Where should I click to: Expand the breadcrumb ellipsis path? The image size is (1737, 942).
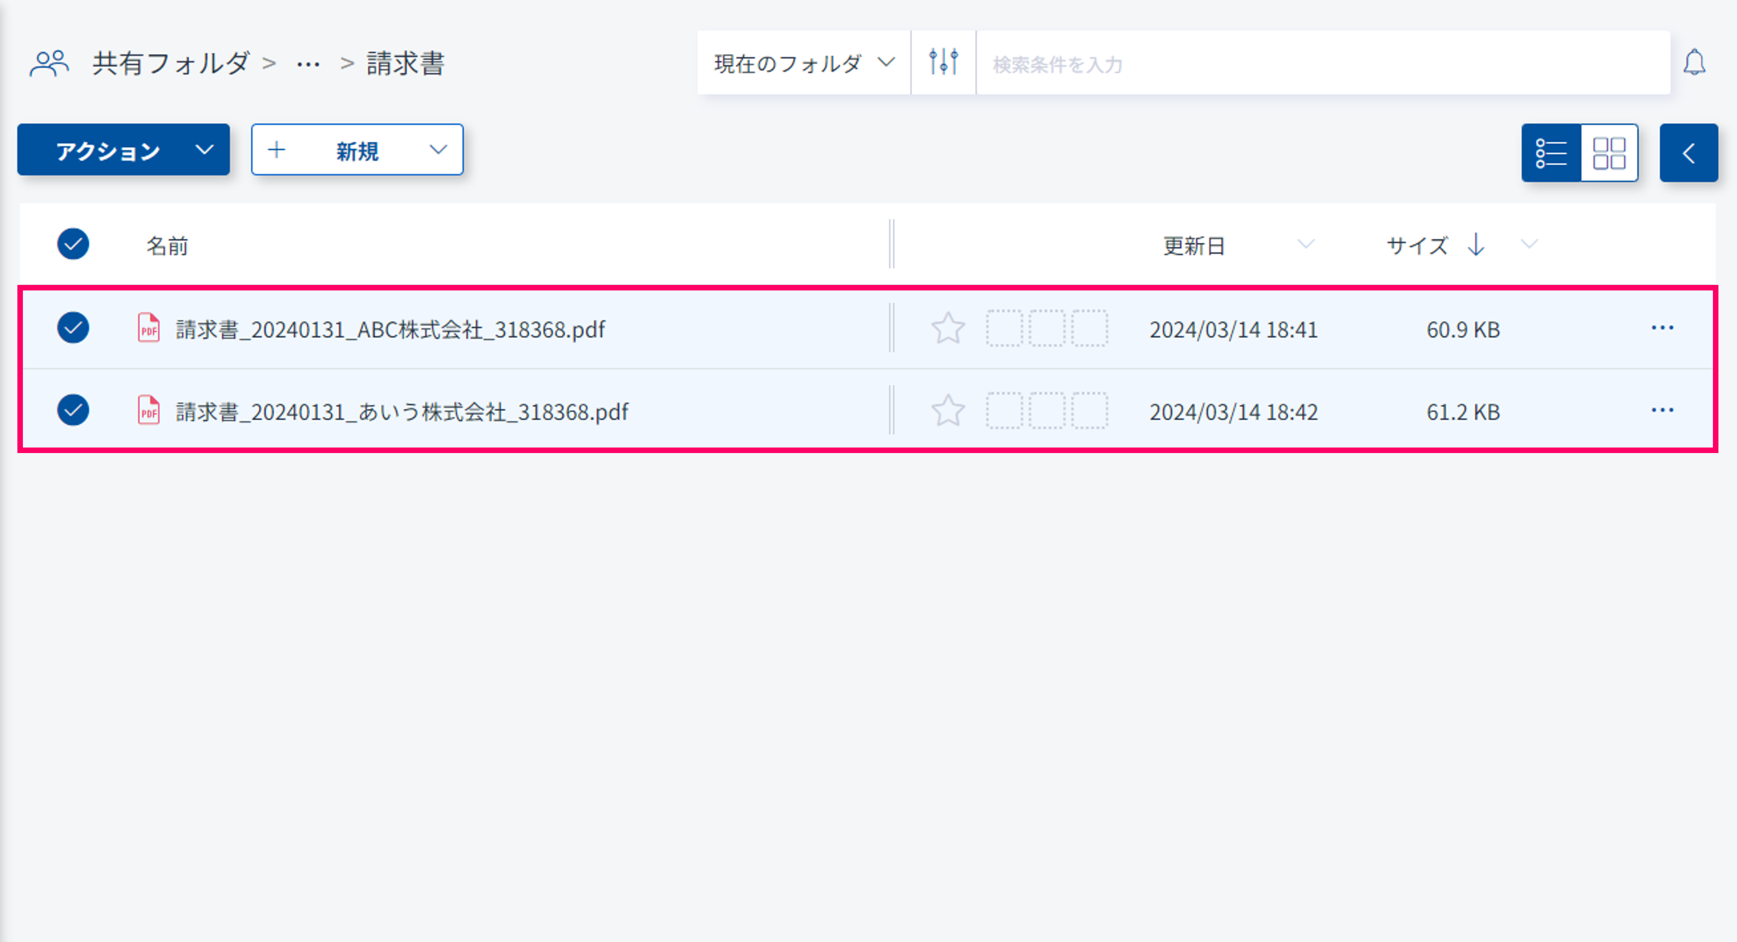[308, 65]
